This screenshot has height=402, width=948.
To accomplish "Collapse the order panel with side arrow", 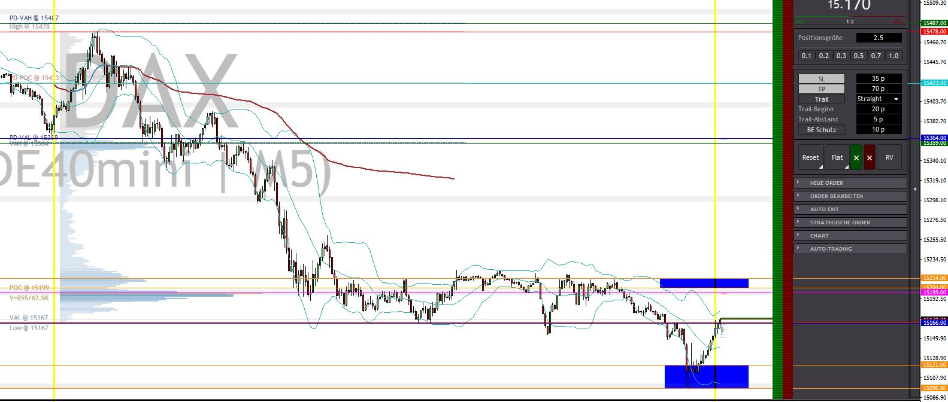I will (x=914, y=189).
